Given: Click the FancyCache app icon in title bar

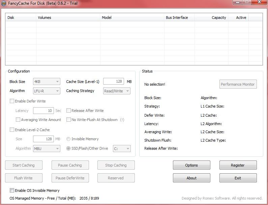Looking at the screenshot, I should tap(3, 3).
